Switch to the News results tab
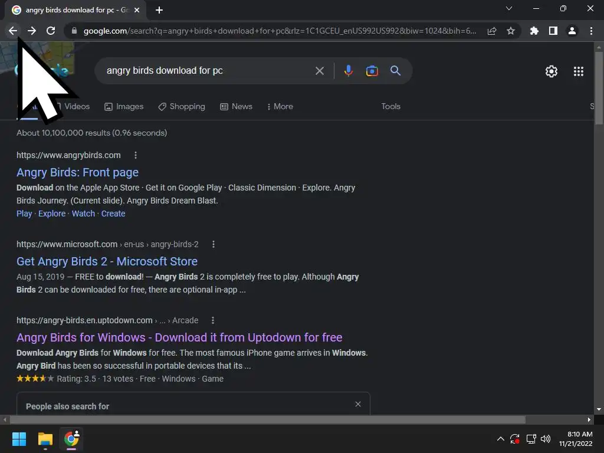 (236, 106)
